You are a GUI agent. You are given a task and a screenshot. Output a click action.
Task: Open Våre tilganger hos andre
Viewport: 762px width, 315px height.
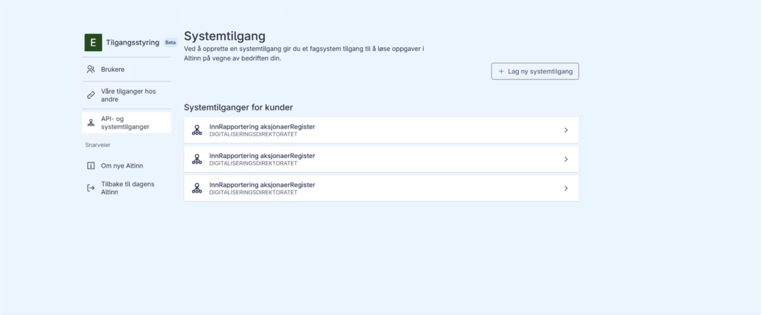(x=128, y=95)
